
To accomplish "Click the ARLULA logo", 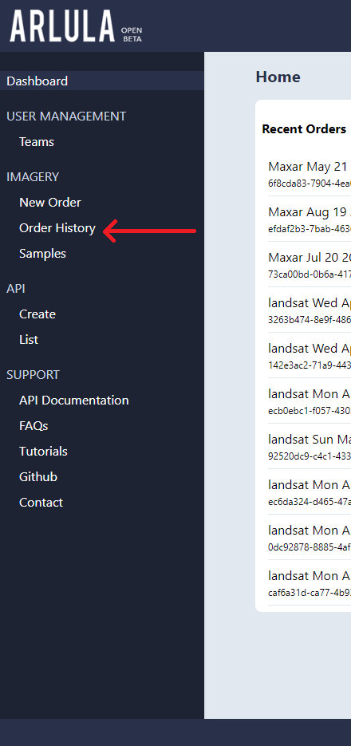I will (x=76, y=26).
